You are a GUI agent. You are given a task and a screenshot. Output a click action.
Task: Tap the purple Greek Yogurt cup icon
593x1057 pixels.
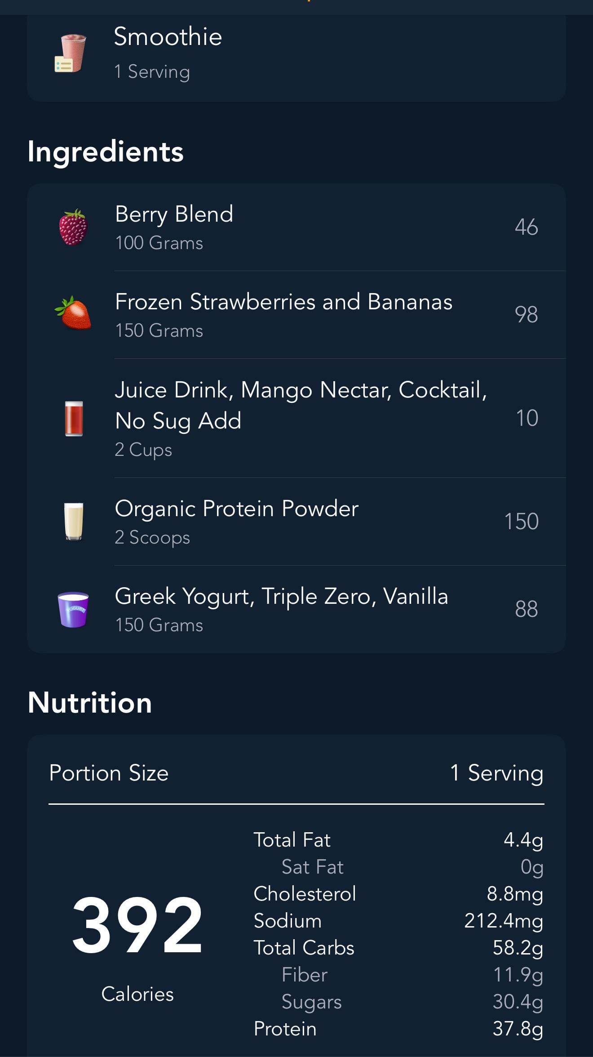pyautogui.click(x=73, y=609)
